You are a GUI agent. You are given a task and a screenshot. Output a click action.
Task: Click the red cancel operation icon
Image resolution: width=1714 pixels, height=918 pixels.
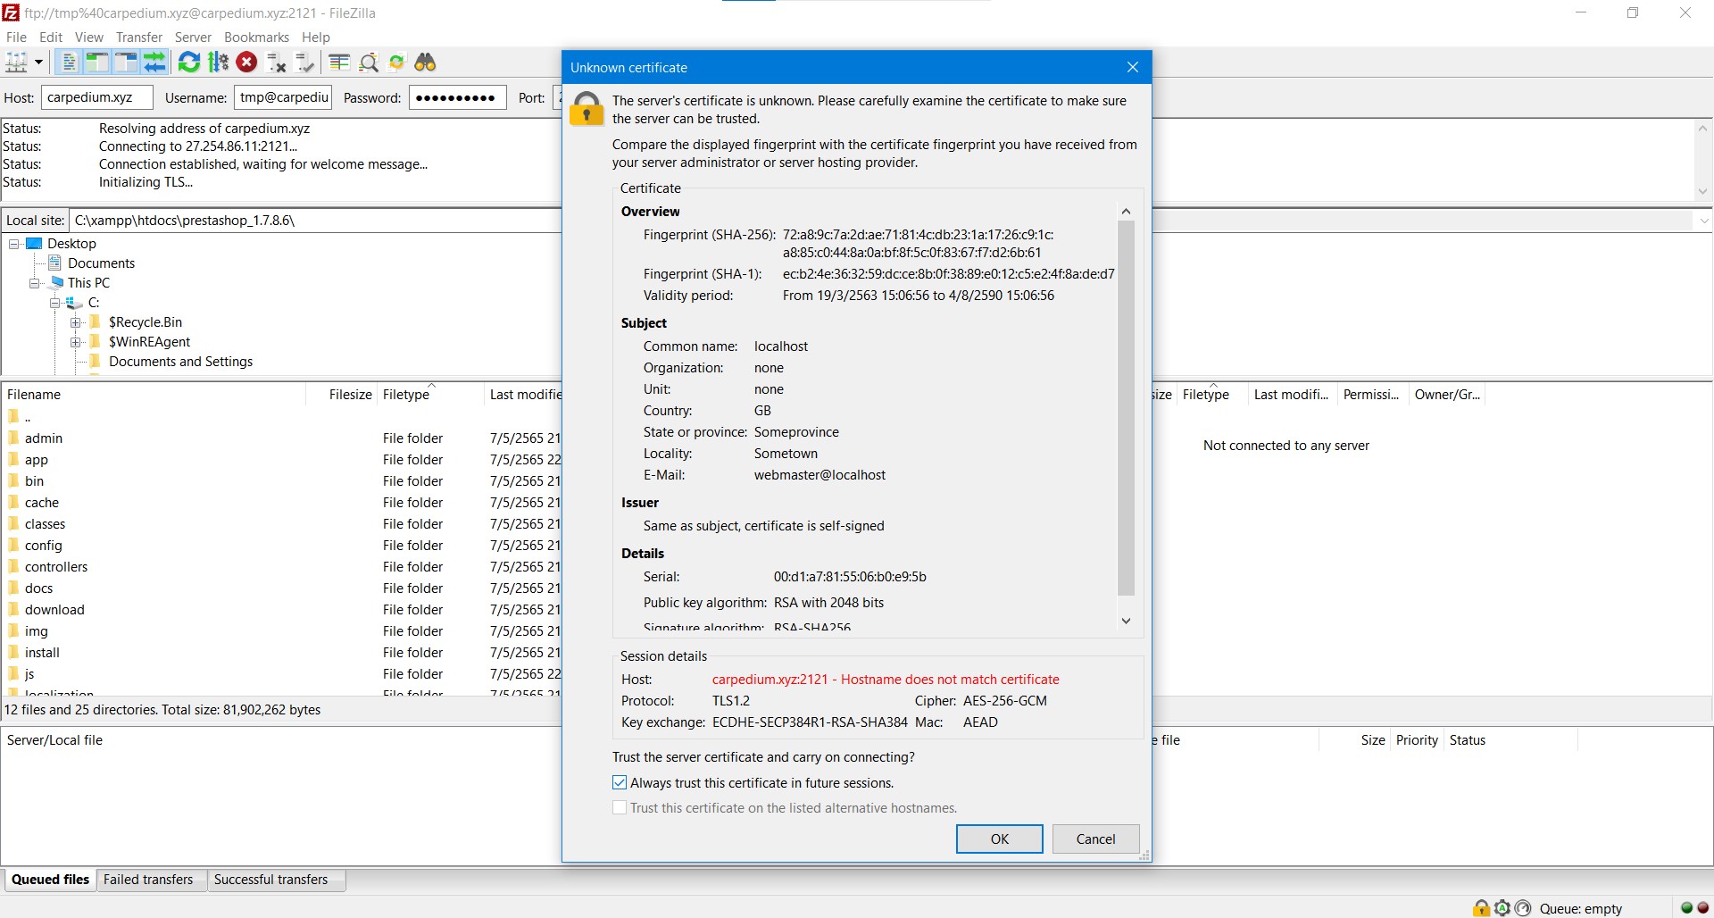(247, 63)
